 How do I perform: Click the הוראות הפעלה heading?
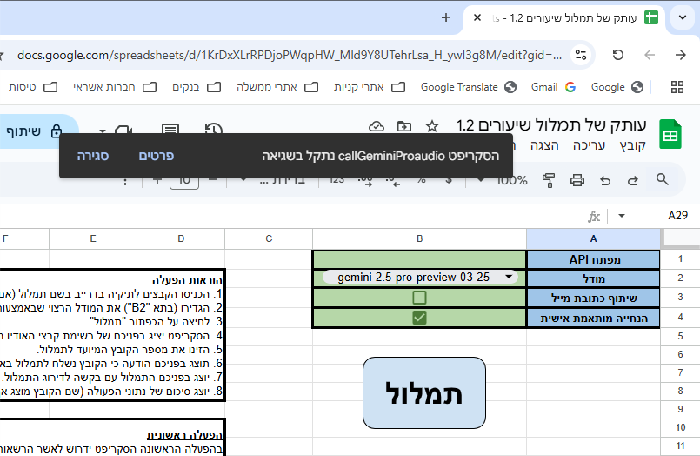click(x=187, y=280)
